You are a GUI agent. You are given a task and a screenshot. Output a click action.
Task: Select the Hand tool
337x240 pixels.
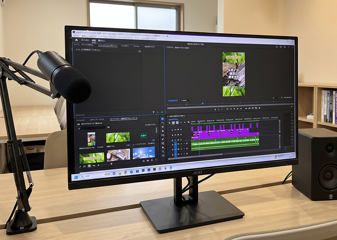coord(163,147)
